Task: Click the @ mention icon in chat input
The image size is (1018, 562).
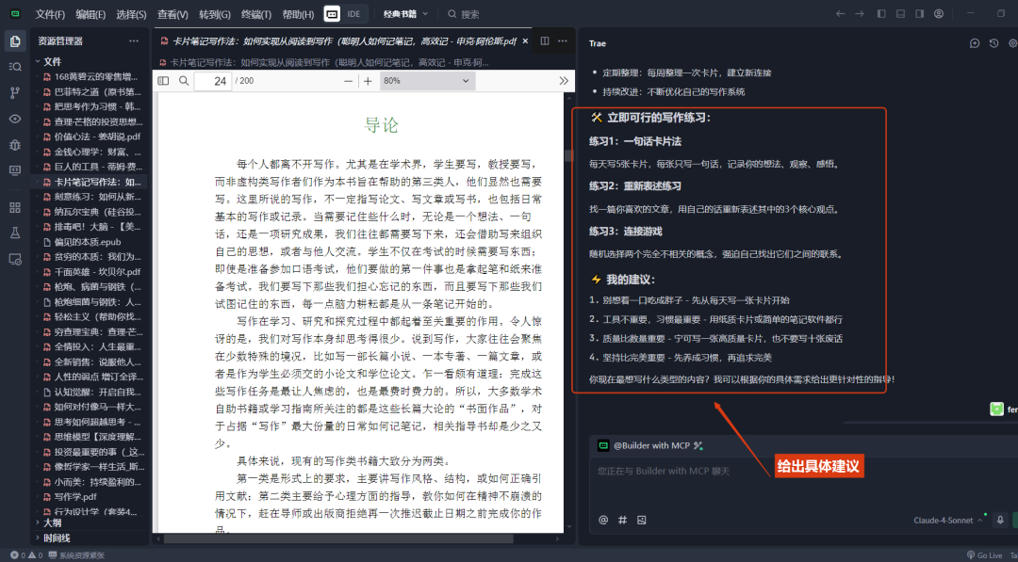Action: coord(603,520)
